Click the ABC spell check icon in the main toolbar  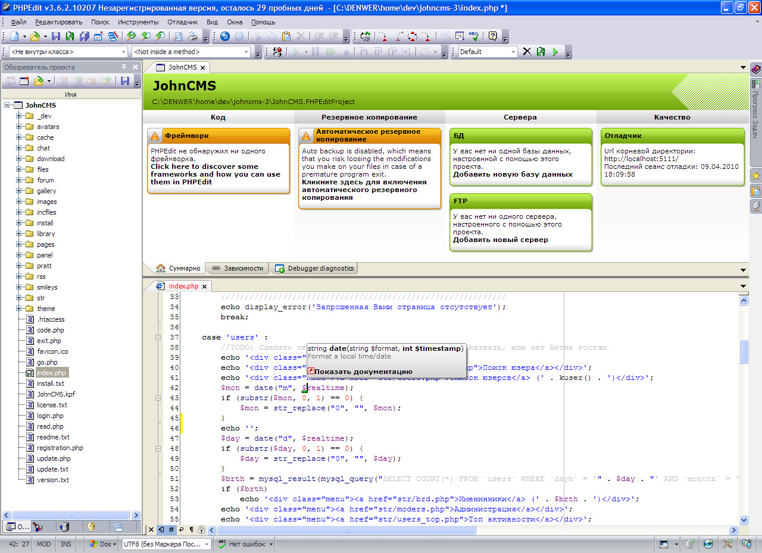click(x=474, y=36)
